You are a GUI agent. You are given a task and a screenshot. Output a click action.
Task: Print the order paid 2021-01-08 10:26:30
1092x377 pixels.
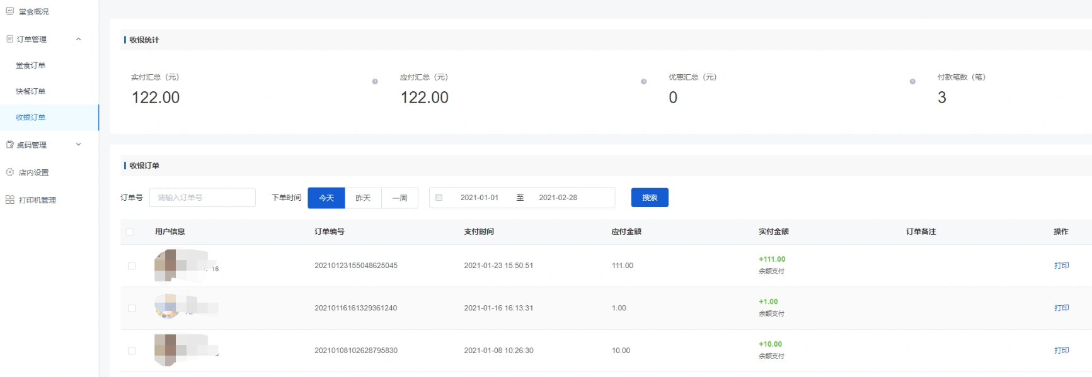[x=1061, y=351]
